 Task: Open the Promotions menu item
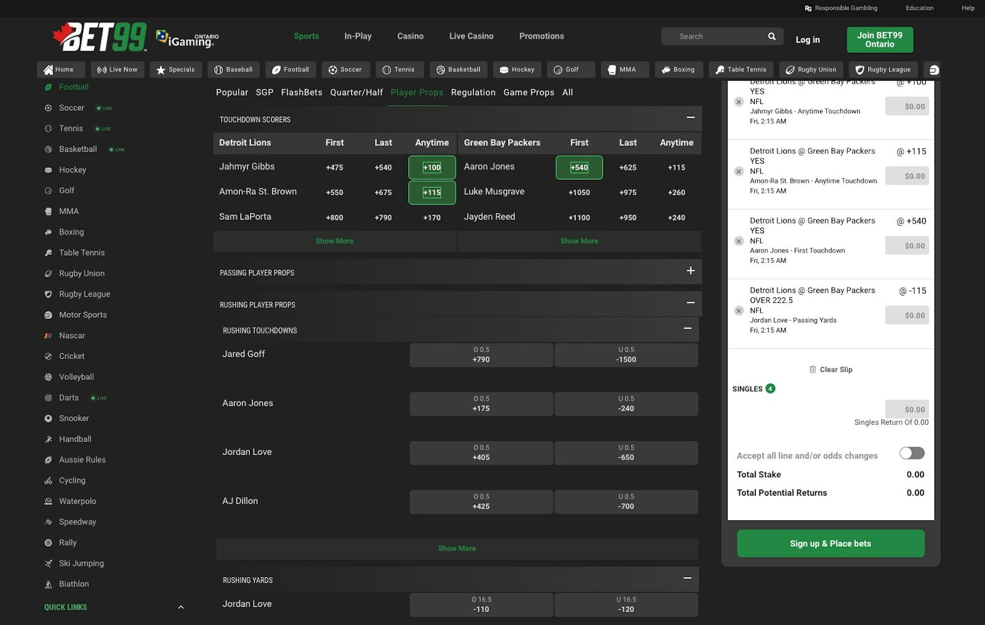(x=541, y=36)
